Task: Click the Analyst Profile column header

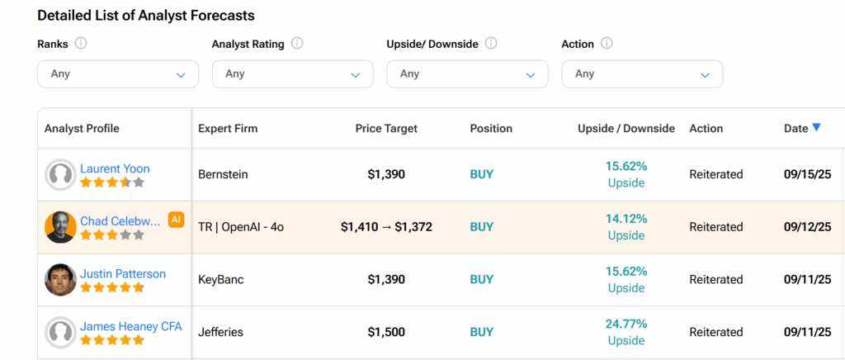Action: (82, 129)
